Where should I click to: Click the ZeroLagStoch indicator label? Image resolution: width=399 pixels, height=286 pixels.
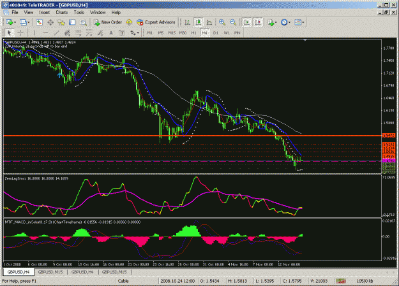(x=36, y=178)
